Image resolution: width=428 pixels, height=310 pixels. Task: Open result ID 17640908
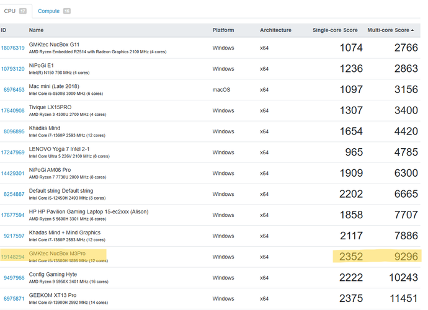(x=12, y=110)
